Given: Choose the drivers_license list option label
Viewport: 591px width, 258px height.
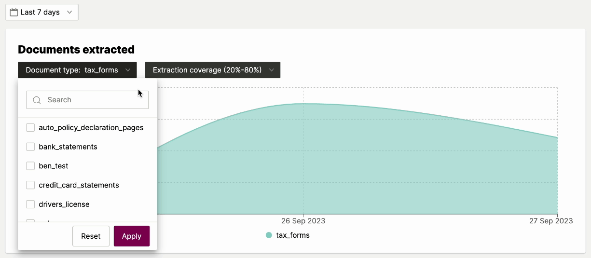Looking at the screenshot, I should click(64, 204).
